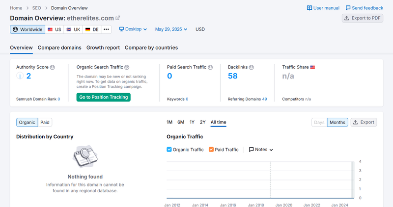Select the DE database
The height and width of the screenshot is (207, 393).
(92, 29)
